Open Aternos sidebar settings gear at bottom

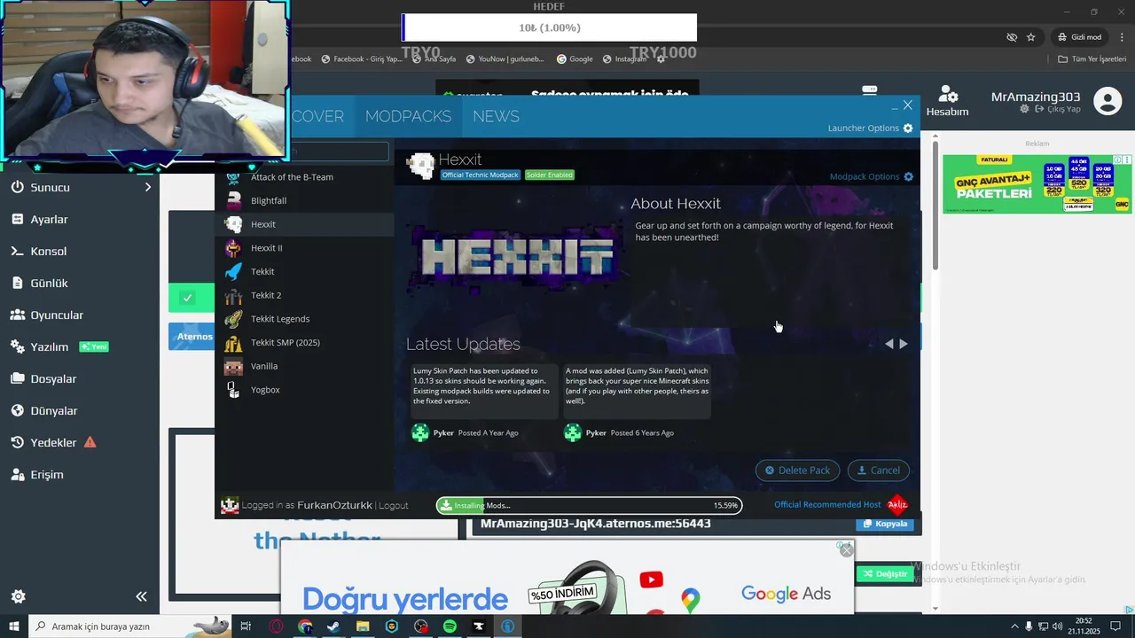pos(18,596)
